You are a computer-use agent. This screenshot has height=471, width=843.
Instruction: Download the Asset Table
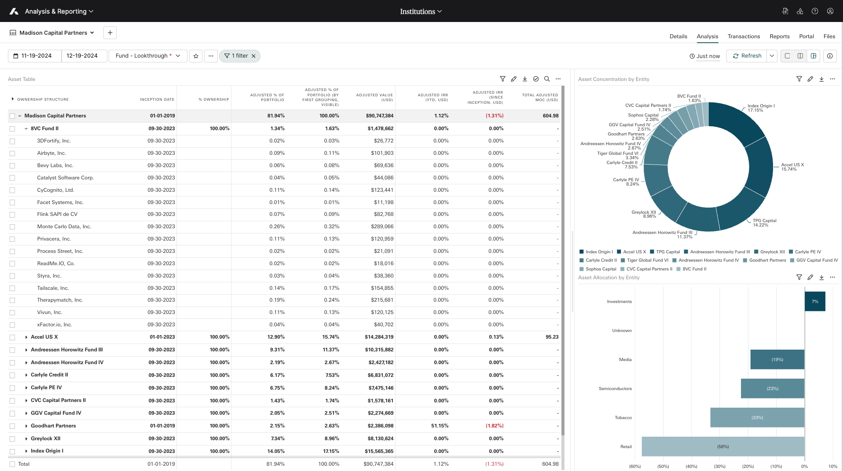[x=525, y=79]
